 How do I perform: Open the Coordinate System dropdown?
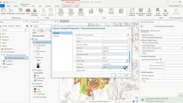click(x=182, y=48)
